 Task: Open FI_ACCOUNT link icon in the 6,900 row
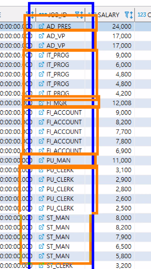[x=41, y=151]
